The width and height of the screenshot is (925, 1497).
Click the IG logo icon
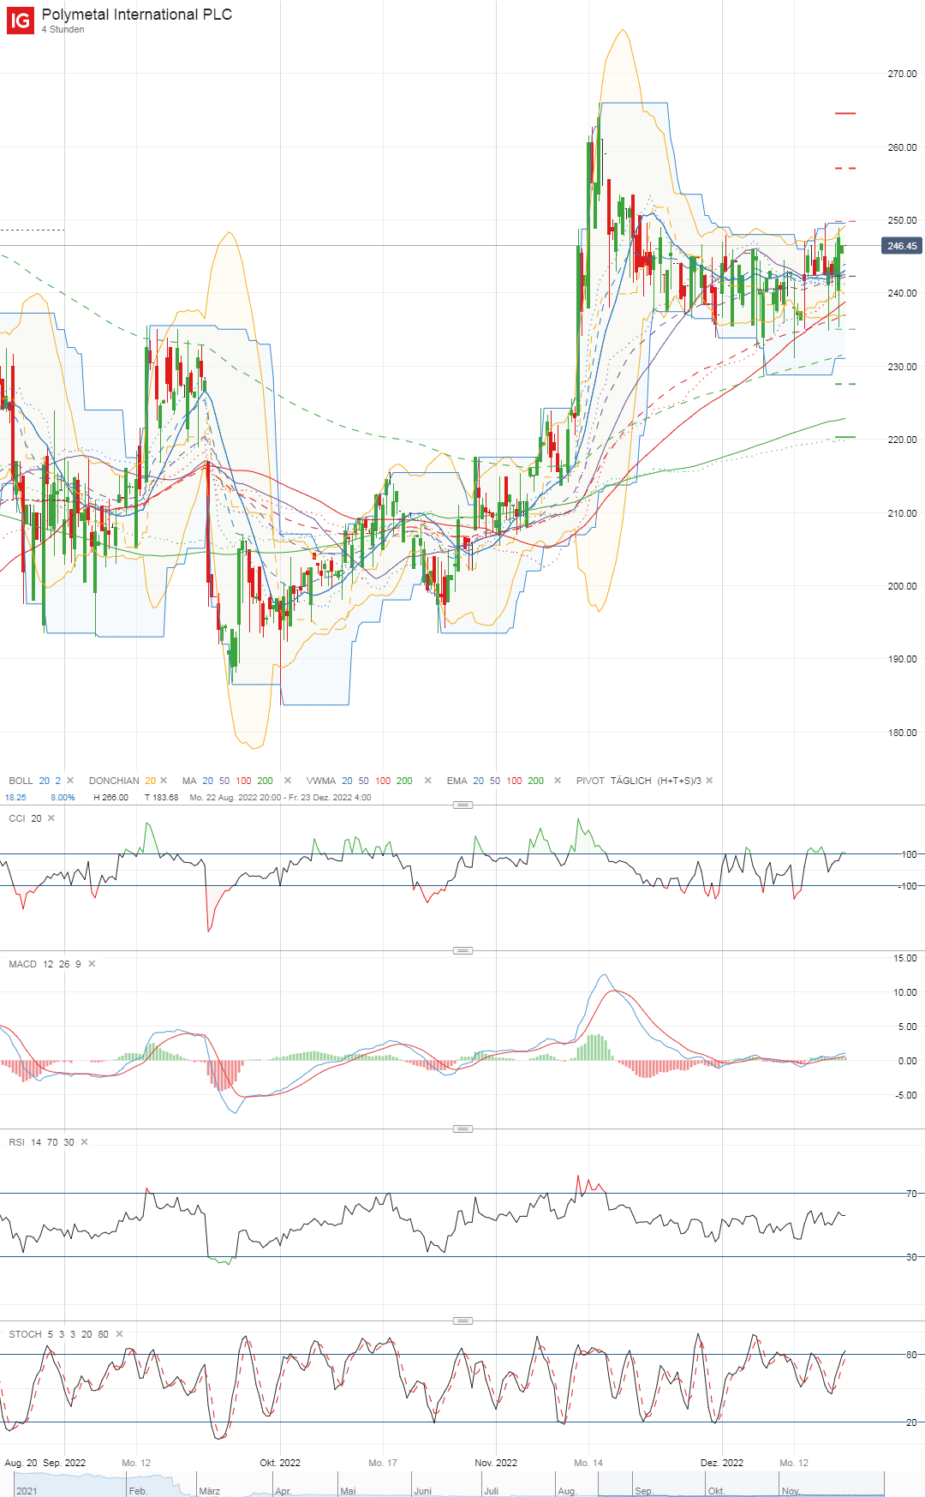click(x=21, y=21)
